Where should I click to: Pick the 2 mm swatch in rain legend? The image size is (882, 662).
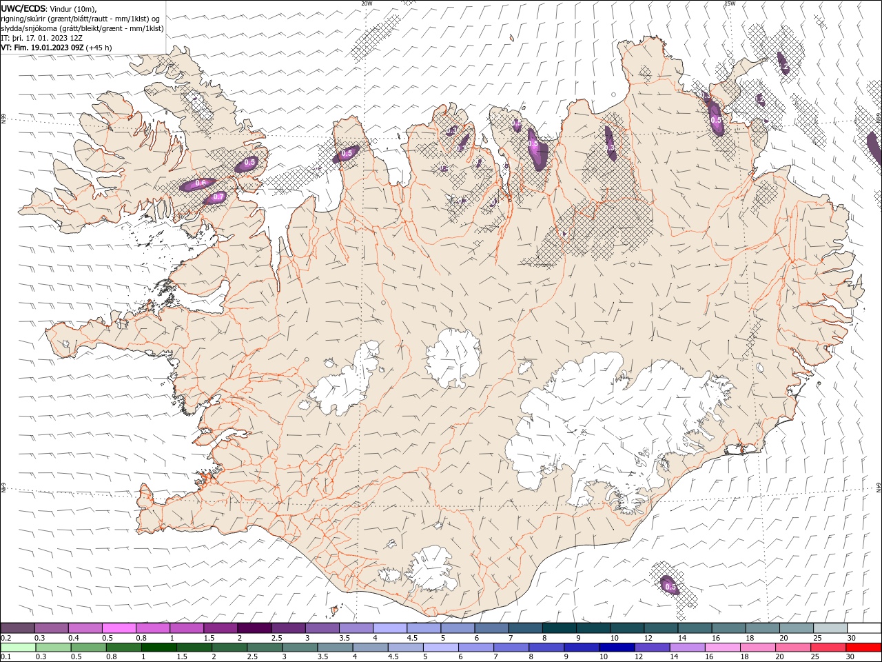click(x=229, y=648)
